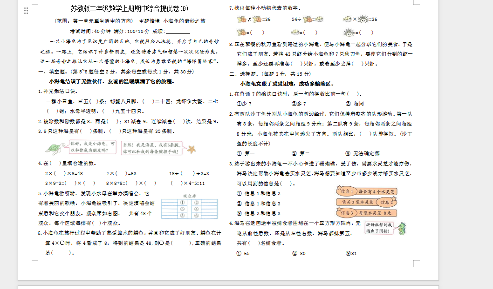
Task: Click the six-dot drag handle beside the title
Action: (x=26, y=10)
